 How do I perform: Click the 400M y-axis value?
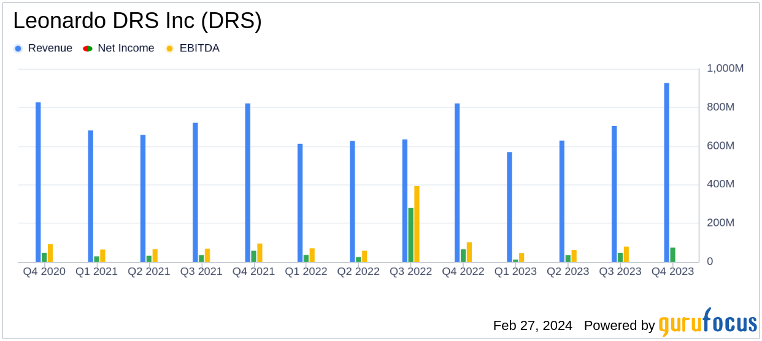[720, 184]
